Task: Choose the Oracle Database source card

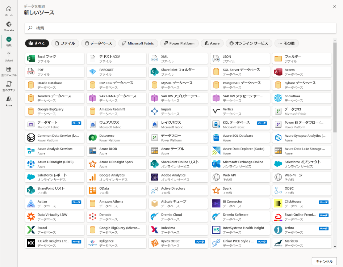Action: click(x=55, y=85)
